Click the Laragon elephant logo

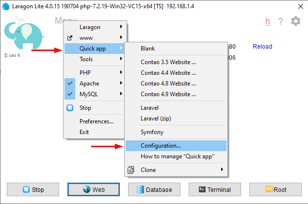coord(24,33)
